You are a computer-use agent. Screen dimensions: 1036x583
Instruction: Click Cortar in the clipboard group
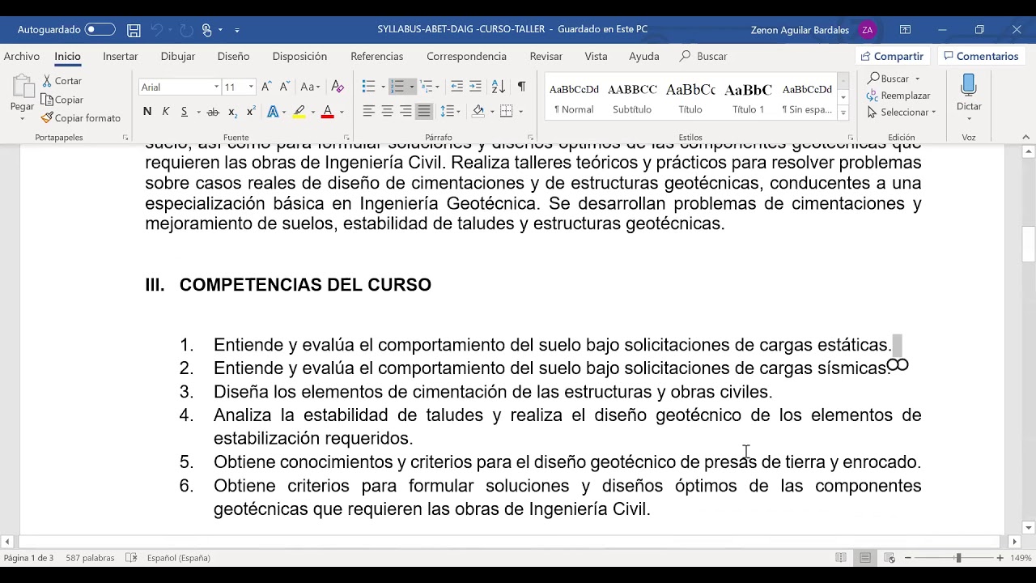(x=62, y=81)
